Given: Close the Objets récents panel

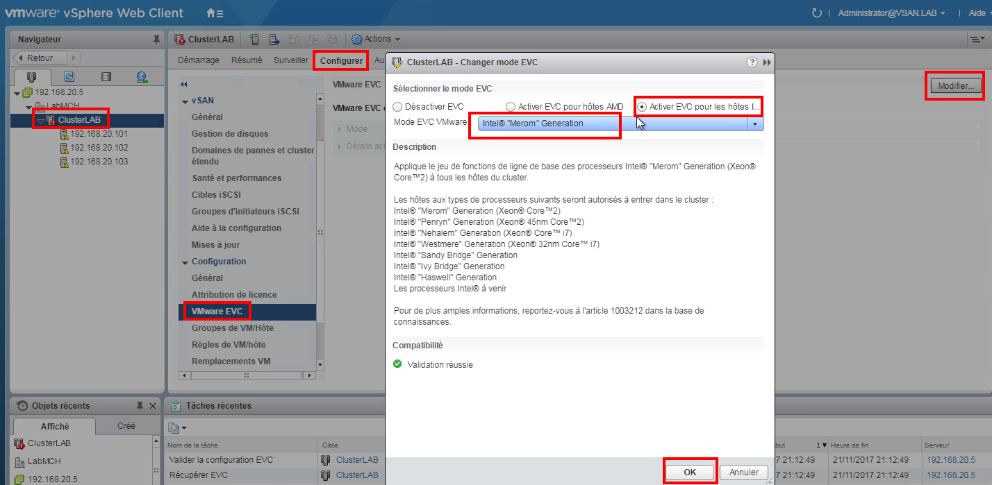Looking at the screenshot, I should tap(152, 406).
